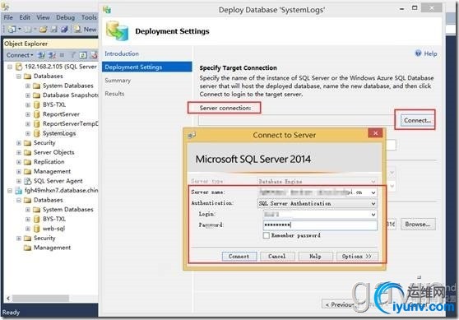Expand the Replication folder
This screenshot has width=459, height=320.
[19, 162]
